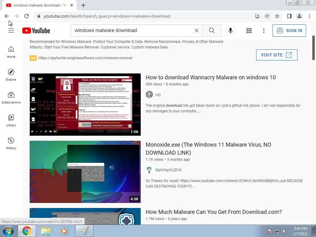
Task: Open Library in the sidebar
Action: (x=11, y=121)
